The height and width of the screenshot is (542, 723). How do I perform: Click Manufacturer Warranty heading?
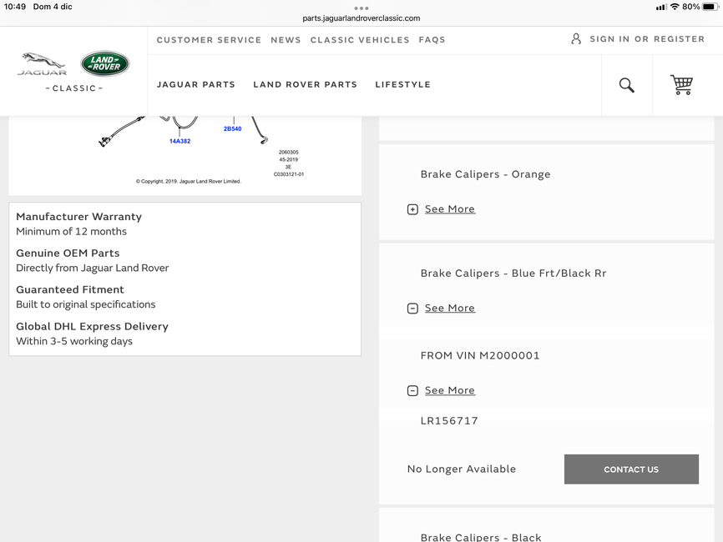78,217
